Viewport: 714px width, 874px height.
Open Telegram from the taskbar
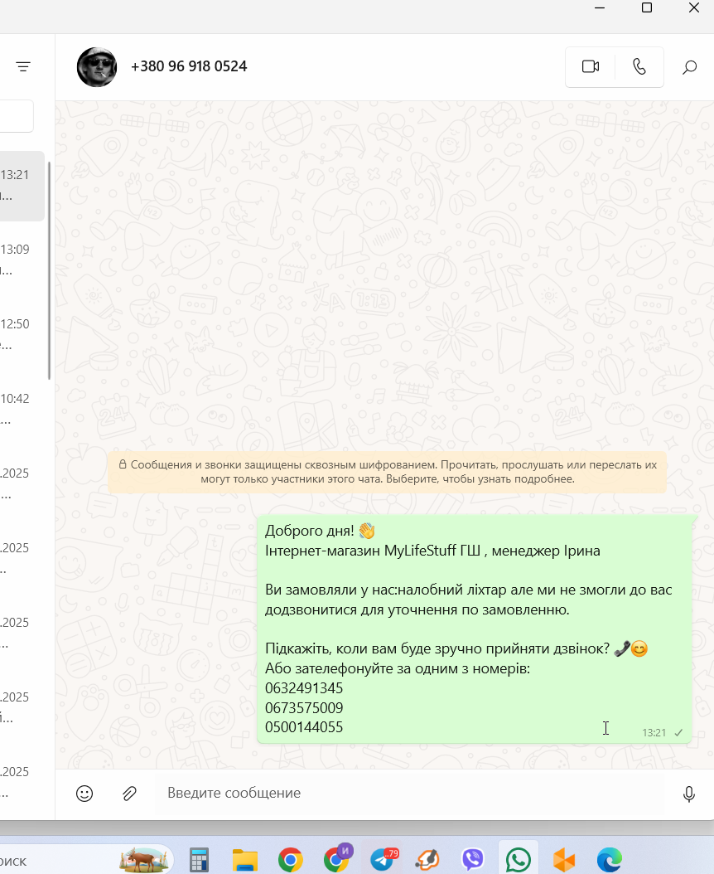click(x=384, y=860)
